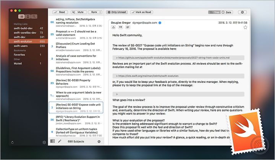Open lists.swift.org mailman listinfo link
This screenshot has width=275, height=160.
coord(148,76)
